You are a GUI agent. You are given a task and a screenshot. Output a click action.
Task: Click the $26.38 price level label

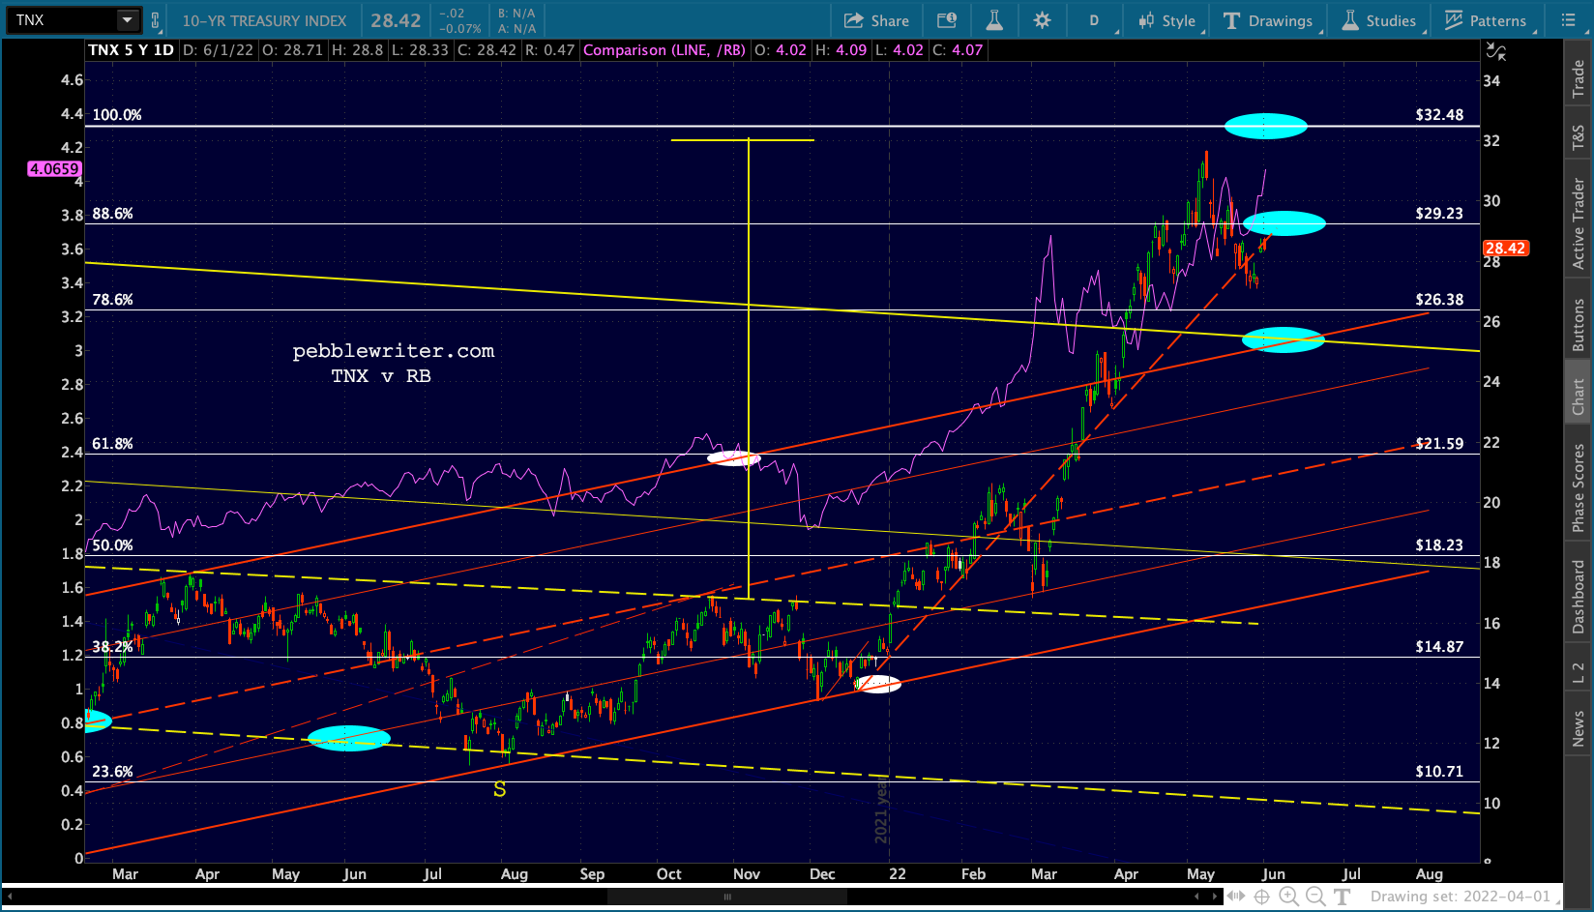click(1439, 300)
